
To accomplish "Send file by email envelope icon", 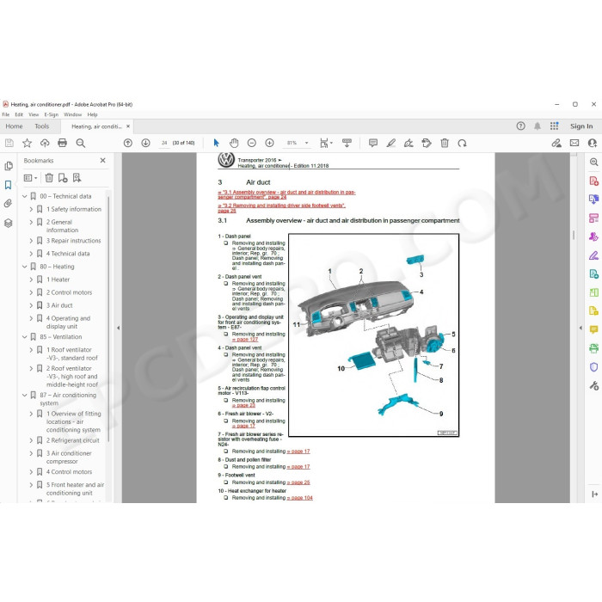I will click(x=574, y=144).
